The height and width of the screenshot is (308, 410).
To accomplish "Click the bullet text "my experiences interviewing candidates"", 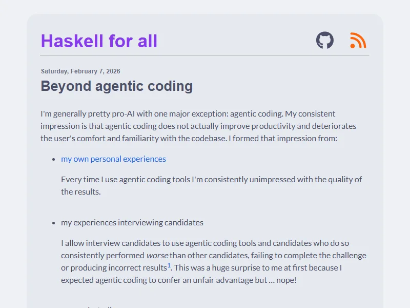I will pos(132,223).
